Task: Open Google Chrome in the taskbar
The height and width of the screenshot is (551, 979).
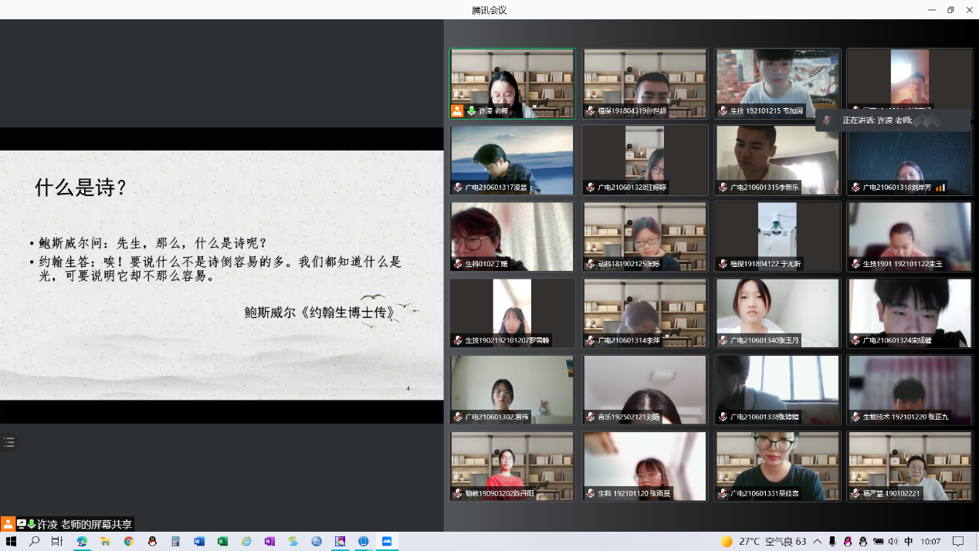Action: (129, 542)
